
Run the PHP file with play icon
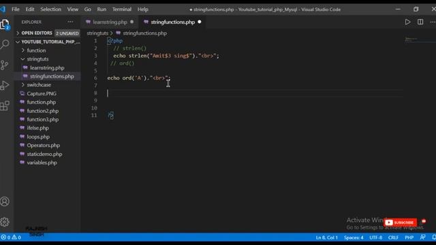(407, 22)
